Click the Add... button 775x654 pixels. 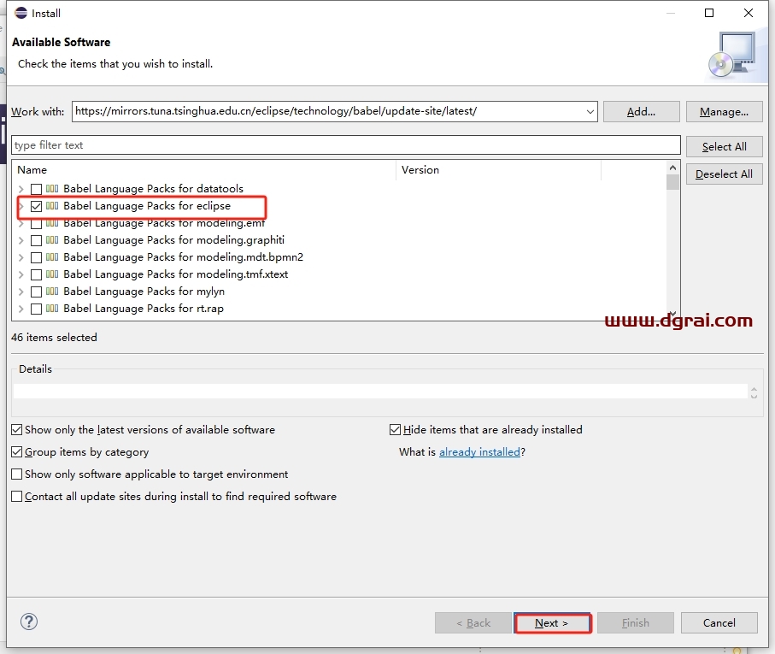pos(641,112)
